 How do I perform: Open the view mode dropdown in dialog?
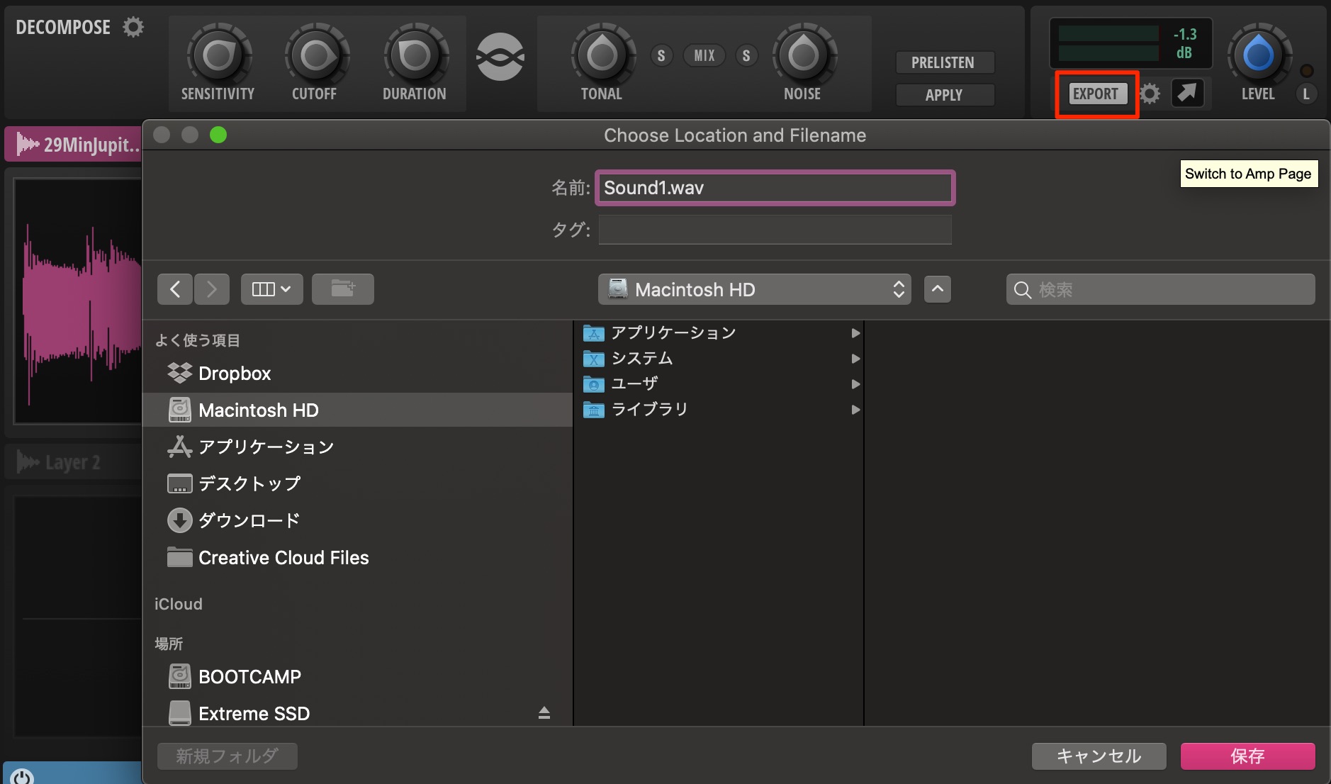[x=272, y=289]
